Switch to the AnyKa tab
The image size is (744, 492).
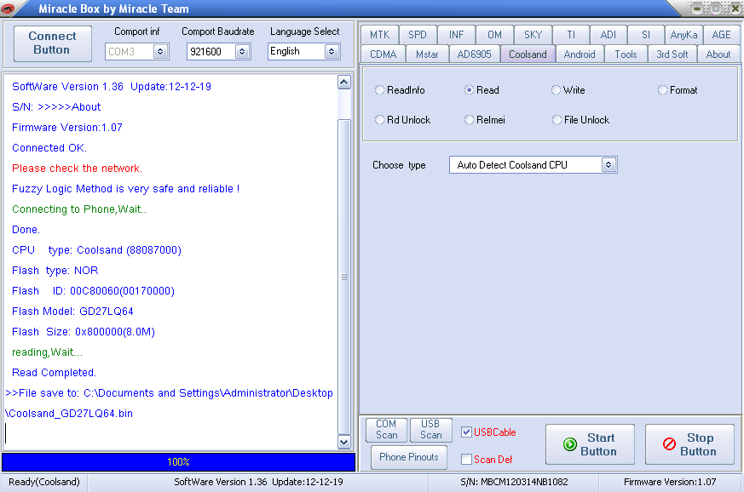click(683, 35)
